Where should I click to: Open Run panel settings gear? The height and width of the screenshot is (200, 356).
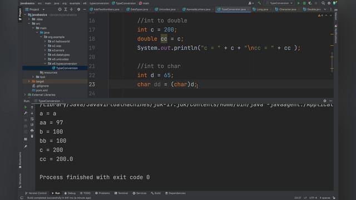325,101
